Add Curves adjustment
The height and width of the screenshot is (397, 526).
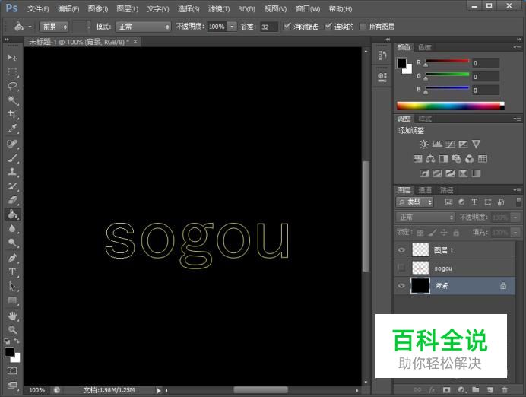click(450, 145)
